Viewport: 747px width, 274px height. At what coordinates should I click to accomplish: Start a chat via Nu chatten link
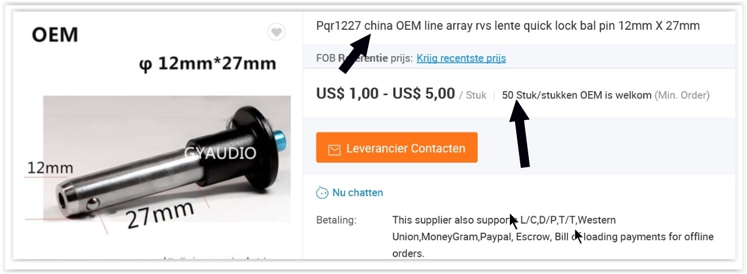357,193
